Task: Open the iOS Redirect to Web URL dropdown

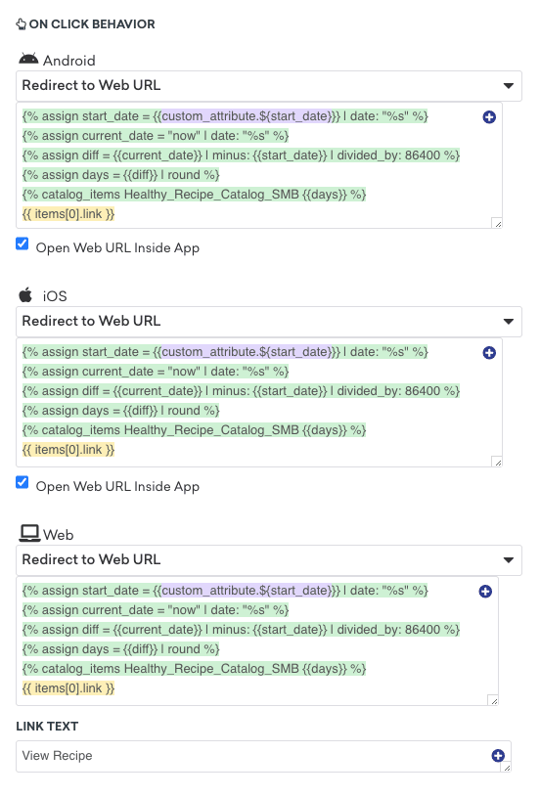Action: pyautogui.click(x=269, y=321)
